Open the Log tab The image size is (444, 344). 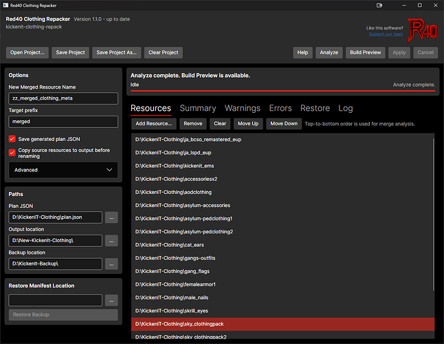(x=346, y=108)
